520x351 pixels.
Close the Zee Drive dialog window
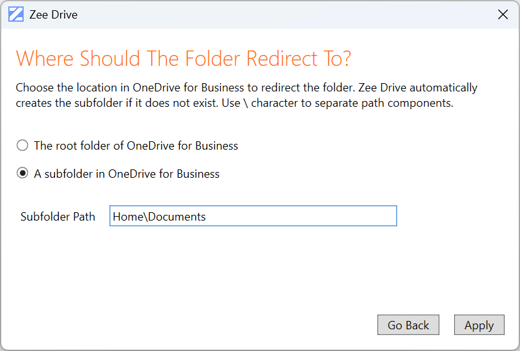503,15
